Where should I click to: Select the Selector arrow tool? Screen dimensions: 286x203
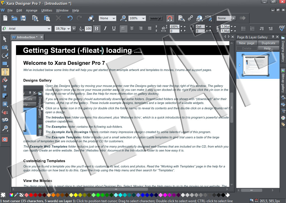pyautogui.click(x=5, y=39)
